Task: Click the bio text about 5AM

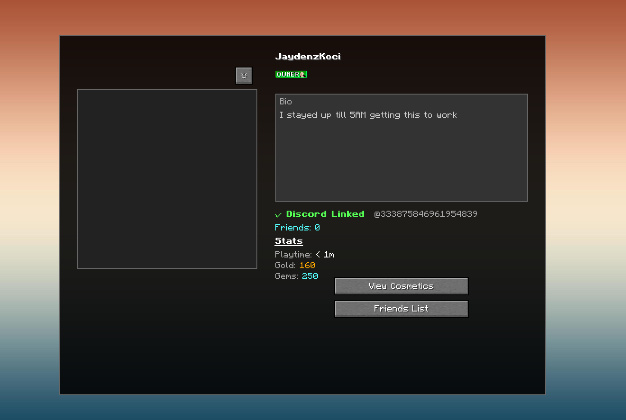Action: [368, 115]
